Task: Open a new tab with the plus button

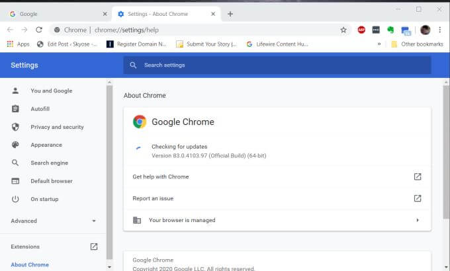Action: tap(230, 14)
